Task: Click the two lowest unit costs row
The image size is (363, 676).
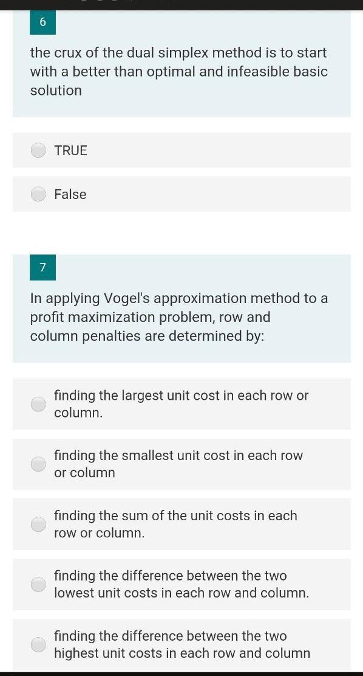Action: [182, 584]
